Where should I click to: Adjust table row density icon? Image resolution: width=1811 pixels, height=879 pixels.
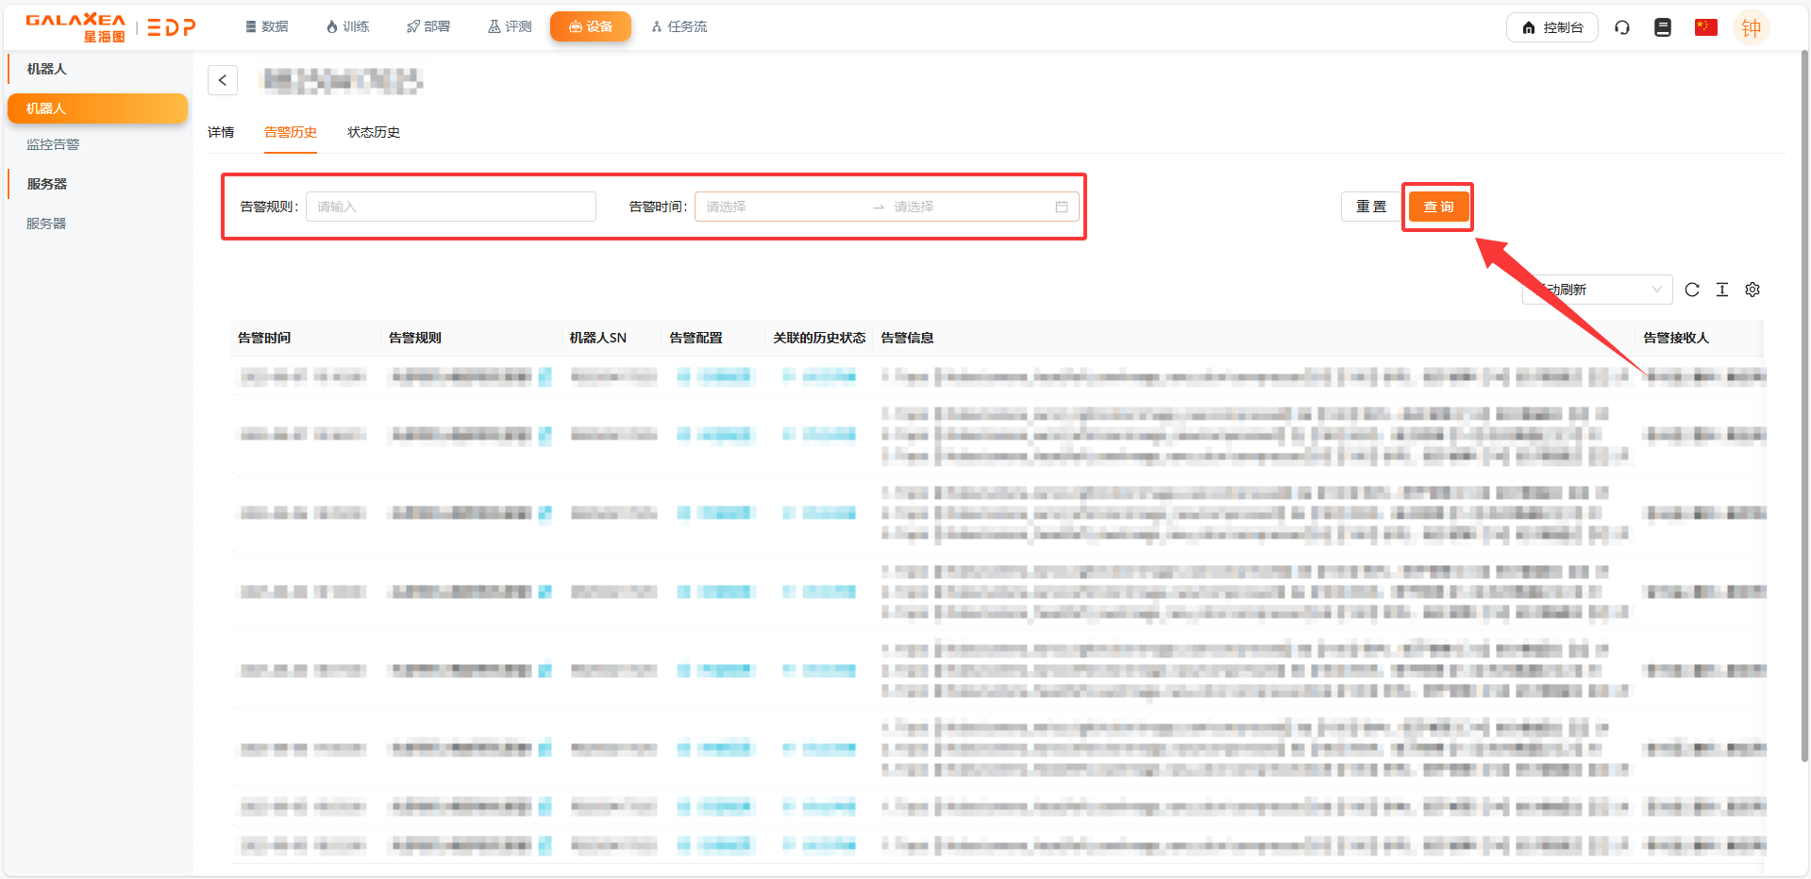click(1722, 290)
